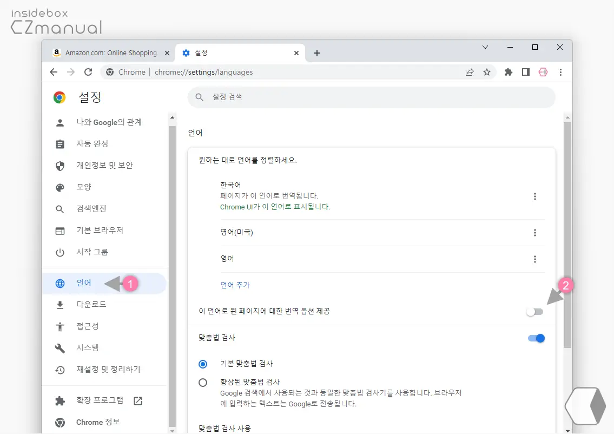Screen dimensions: 614x434
Task: Click the Chrome icon beside Chrome 정보
Action: (x=60, y=423)
